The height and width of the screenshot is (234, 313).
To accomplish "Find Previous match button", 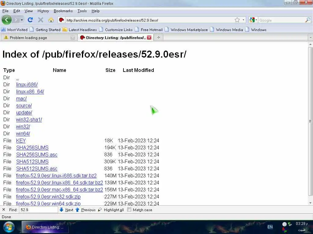I will click(x=86, y=210).
